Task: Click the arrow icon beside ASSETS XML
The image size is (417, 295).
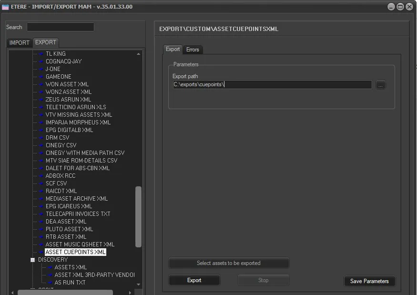Action: tap(50, 267)
